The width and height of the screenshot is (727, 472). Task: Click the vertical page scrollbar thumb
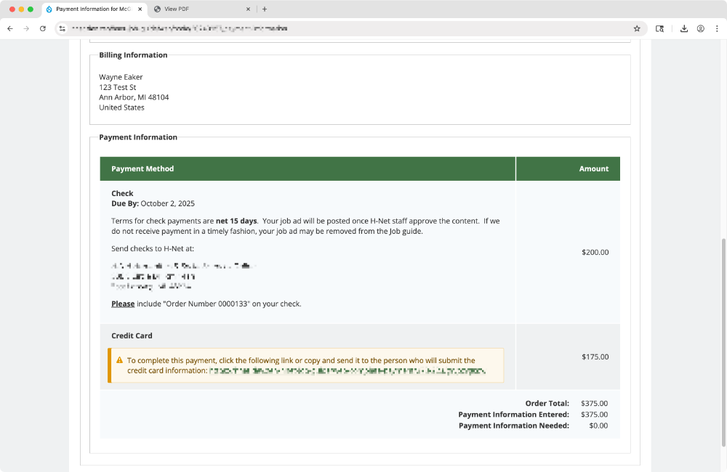tap(722, 341)
